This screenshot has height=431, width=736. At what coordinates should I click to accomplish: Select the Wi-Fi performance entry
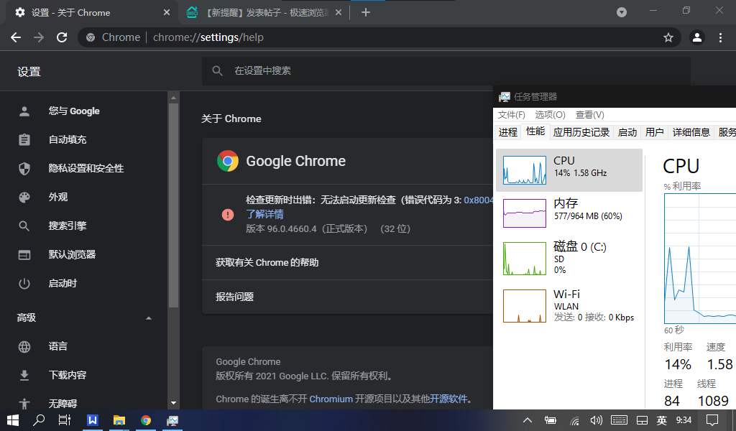tap(569, 306)
